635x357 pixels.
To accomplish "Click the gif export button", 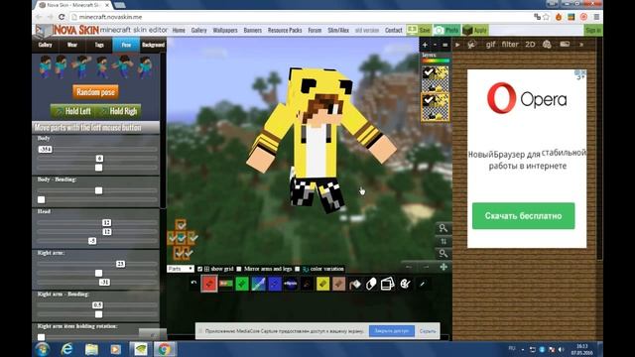I will coord(490,45).
